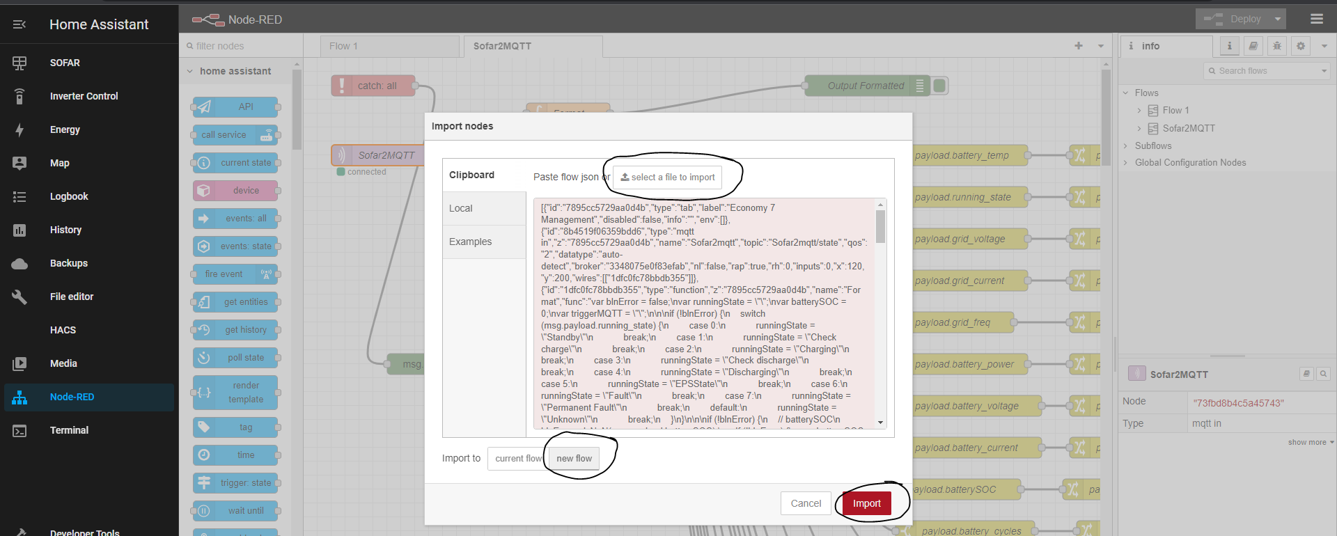Open the Local library tab
Image resolution: width=1337 pixels, height=536 pixels.
(484, 209)
